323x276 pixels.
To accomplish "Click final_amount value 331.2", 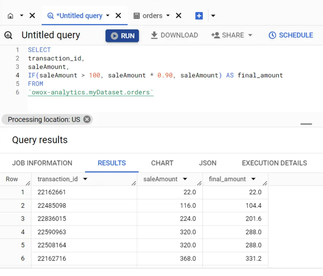I will point(253,258).
